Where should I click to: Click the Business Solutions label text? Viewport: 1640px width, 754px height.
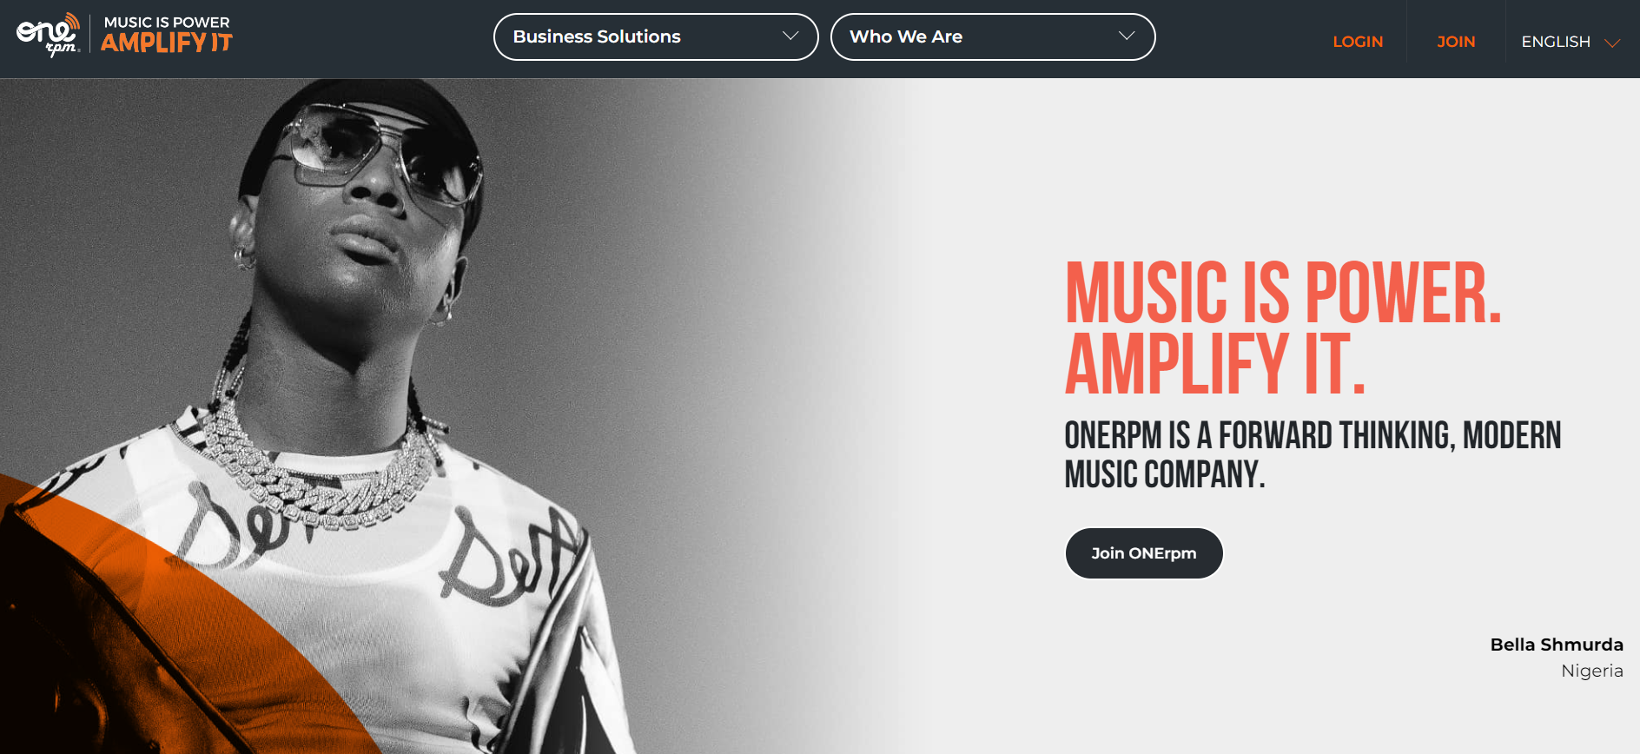pos(597,36)
